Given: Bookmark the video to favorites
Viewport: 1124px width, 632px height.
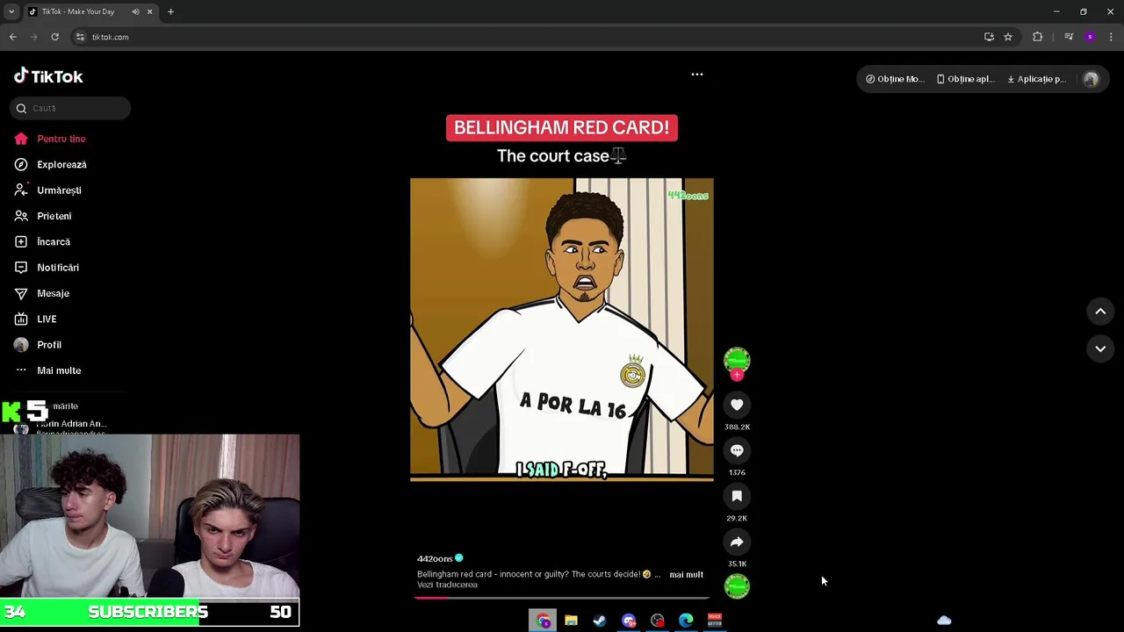Looking at the screenshot, I should point(737,496).
